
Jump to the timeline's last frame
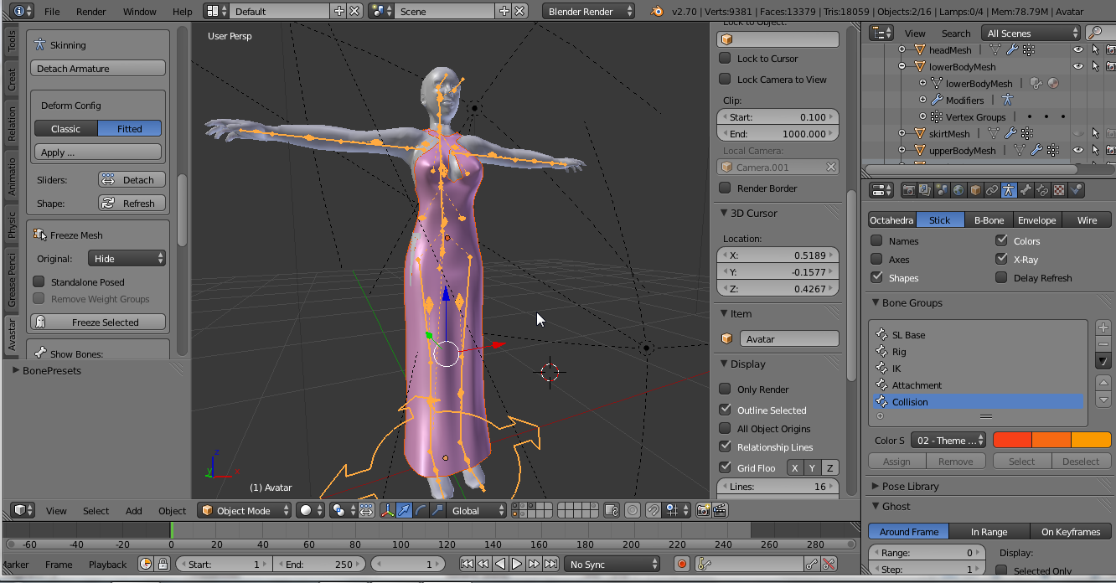click(x=550, y=564)
